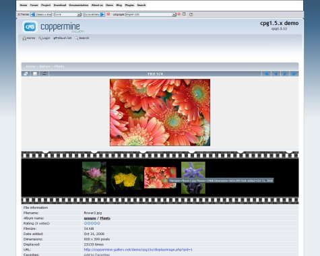Expand the Language dropdown showing English (US)
Image resolution: width=320 pixels, height=256 pixels.
(151, 14)
